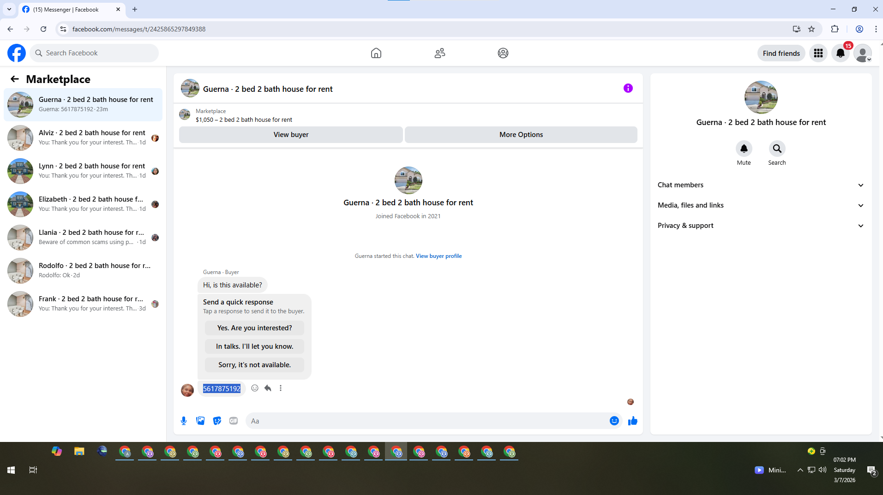The height and width of the screenshot is (495, 883).
Task: Click the Find friends button
Action: click(x=781, y=53)
